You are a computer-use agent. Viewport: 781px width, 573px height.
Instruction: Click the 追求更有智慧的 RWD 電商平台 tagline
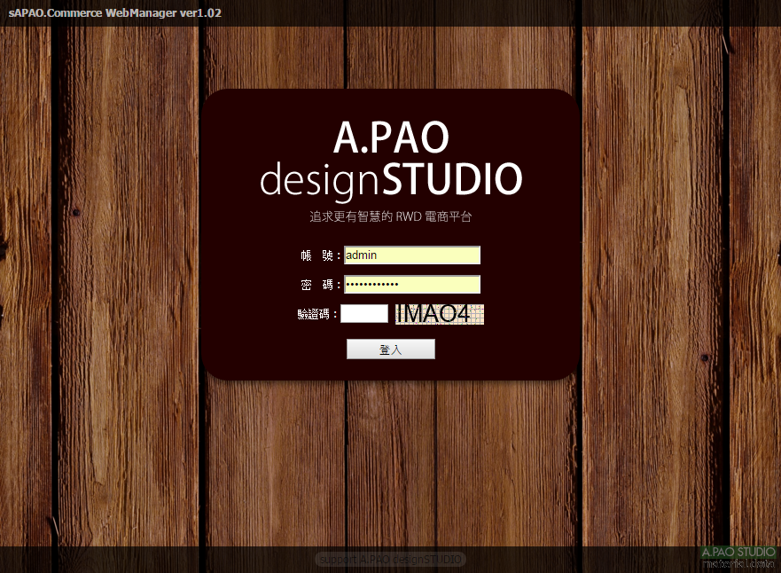coord(390,216)
